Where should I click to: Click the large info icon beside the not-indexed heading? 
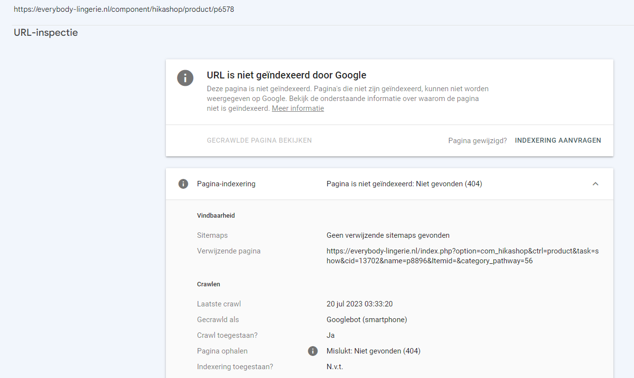[x=185, y=78]
